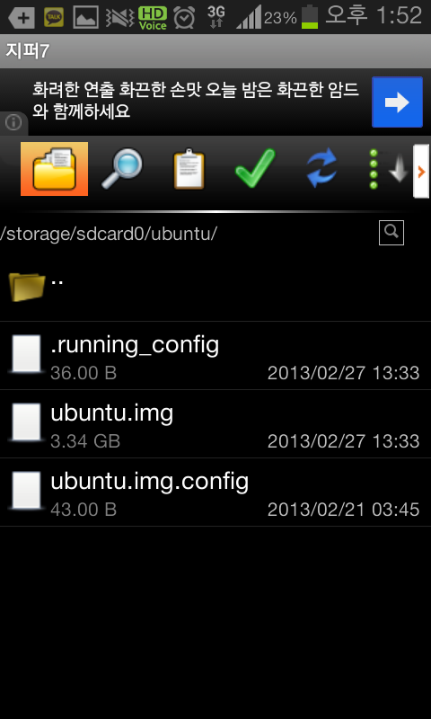Tap the Korean advertisement banner text
Image resolution: width=431 pixels, height=719 pixels.
[x=196, y=101]
